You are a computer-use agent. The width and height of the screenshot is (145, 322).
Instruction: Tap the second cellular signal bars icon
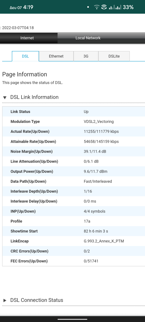click(118, 7)
